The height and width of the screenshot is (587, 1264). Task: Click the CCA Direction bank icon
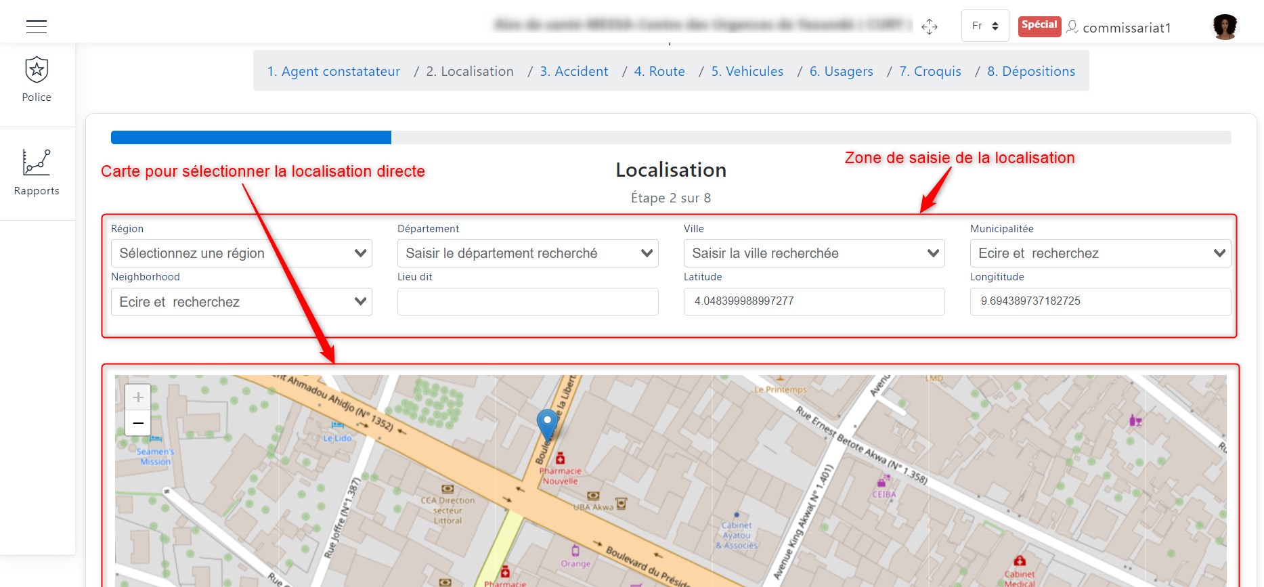coord(448,489)
